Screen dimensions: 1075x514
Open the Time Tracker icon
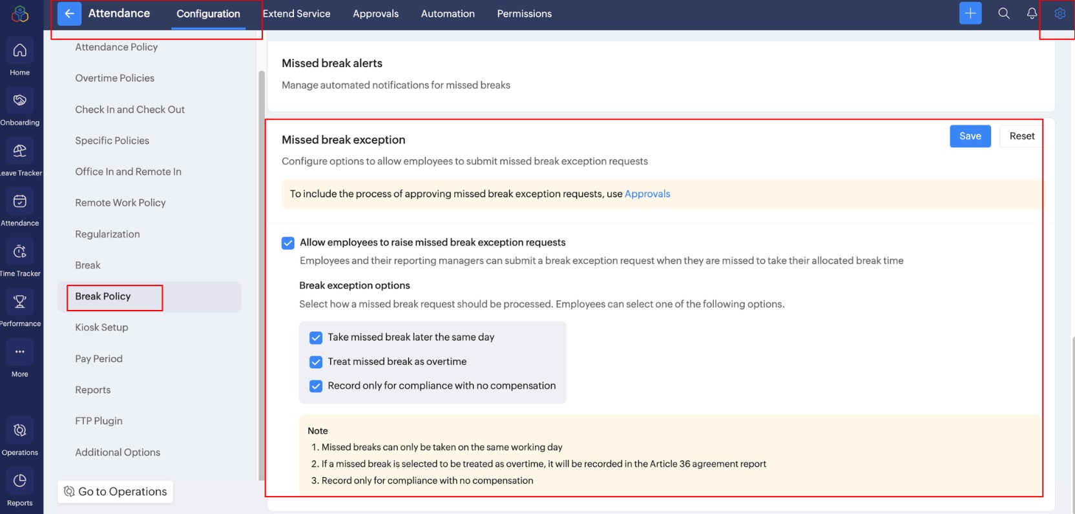tap(20, 252)
